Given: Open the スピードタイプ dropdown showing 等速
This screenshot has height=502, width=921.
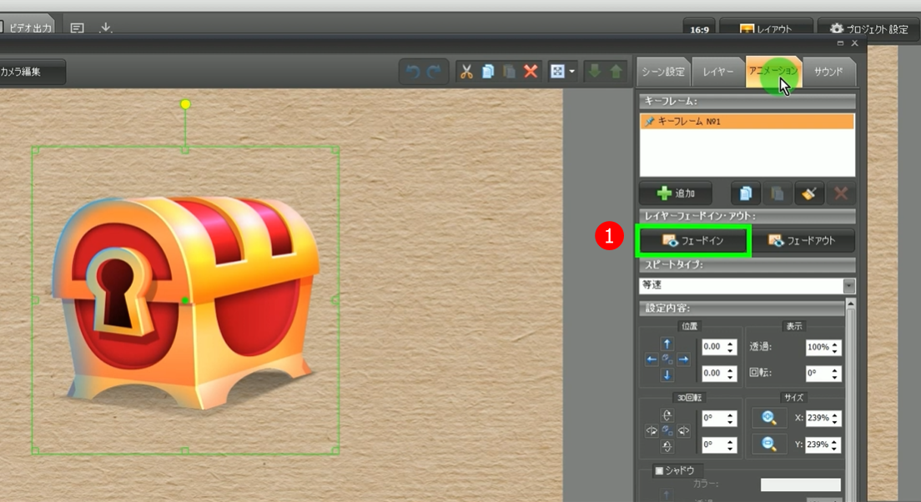Looking at the screenshot, I should pyautogui.click(x=848, y=285).
